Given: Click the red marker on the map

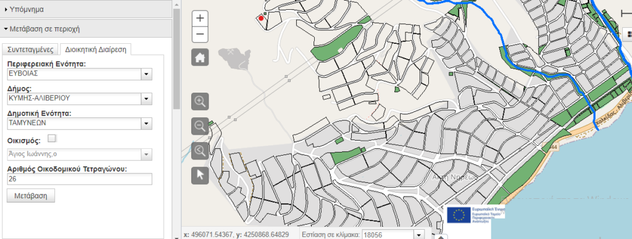Looking at the screenshot, I should point(261,18).
